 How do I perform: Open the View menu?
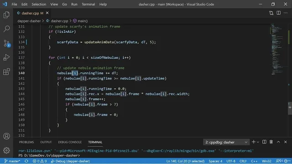point(54,4)
